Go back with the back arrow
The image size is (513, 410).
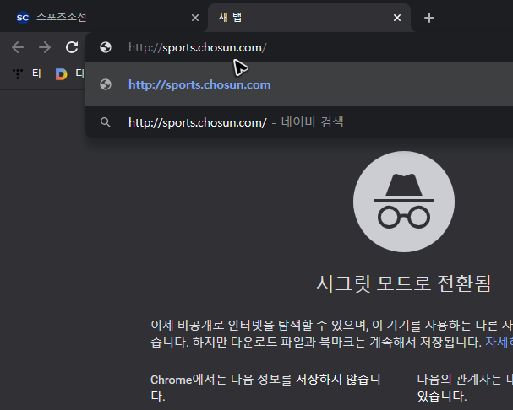pyautogui.click(x=18, y=47)
